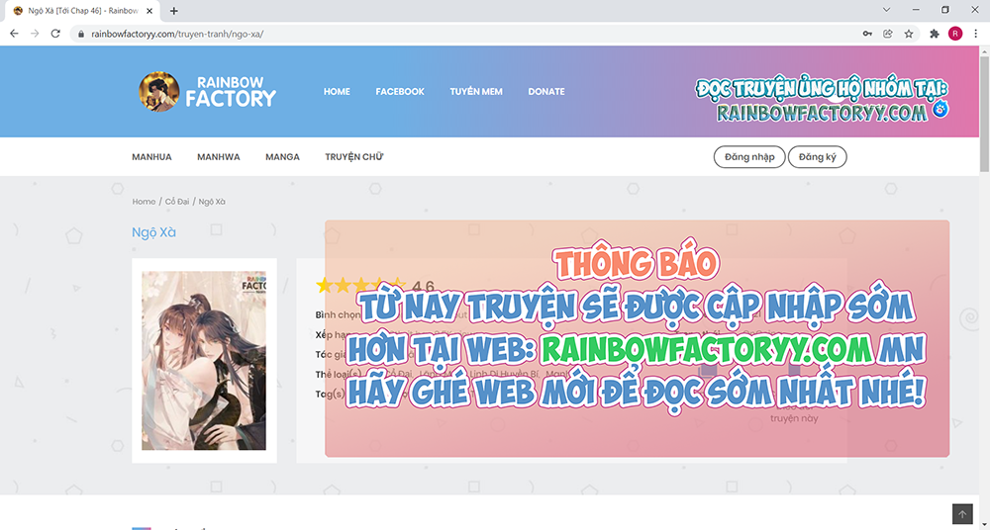Open the MANHWA category menu
Image resolution: width=990 pixels, height=530 pixels.
pos(218,157)
